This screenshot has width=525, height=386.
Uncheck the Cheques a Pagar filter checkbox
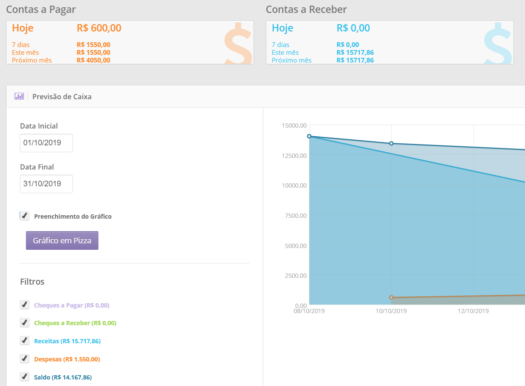[25, 305]
